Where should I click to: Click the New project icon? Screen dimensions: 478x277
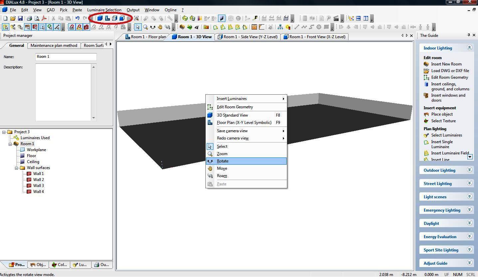point(5,18)
